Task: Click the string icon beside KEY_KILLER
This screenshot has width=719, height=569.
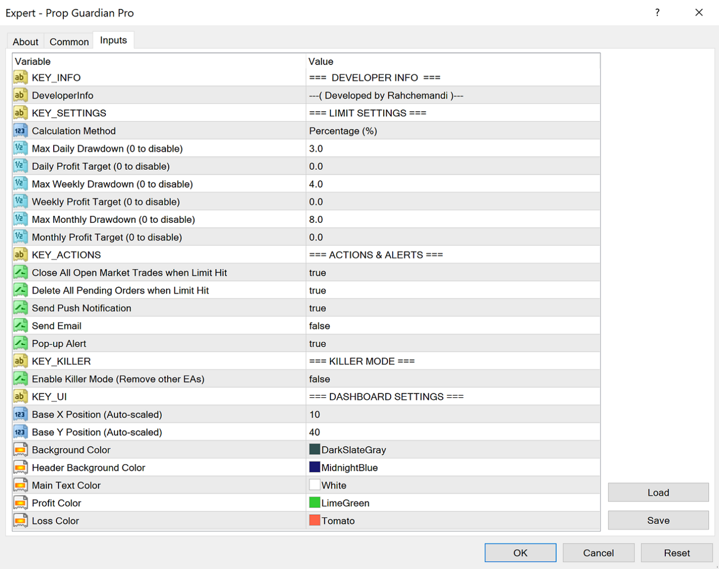Action: [x=20, y=361]
